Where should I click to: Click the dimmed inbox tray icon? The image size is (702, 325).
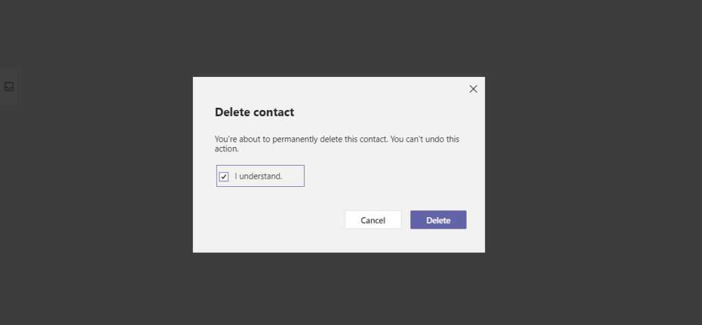pyautogui.click(x=9, y=87)
